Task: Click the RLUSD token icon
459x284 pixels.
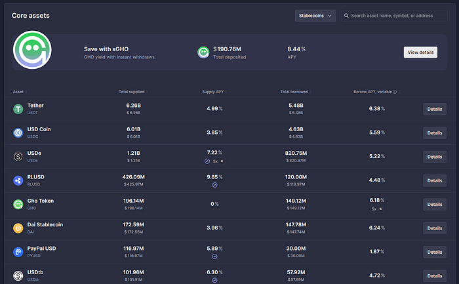Action: coord(18,180)
